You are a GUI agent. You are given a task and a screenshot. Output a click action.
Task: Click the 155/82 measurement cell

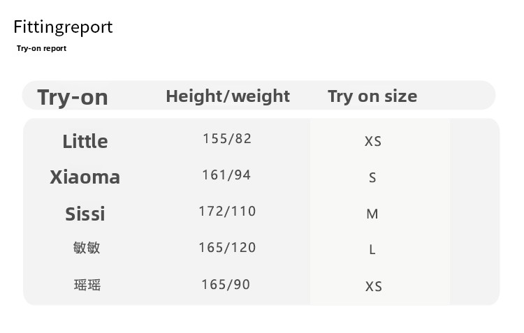pyautogui.click(x=227, y=139)
